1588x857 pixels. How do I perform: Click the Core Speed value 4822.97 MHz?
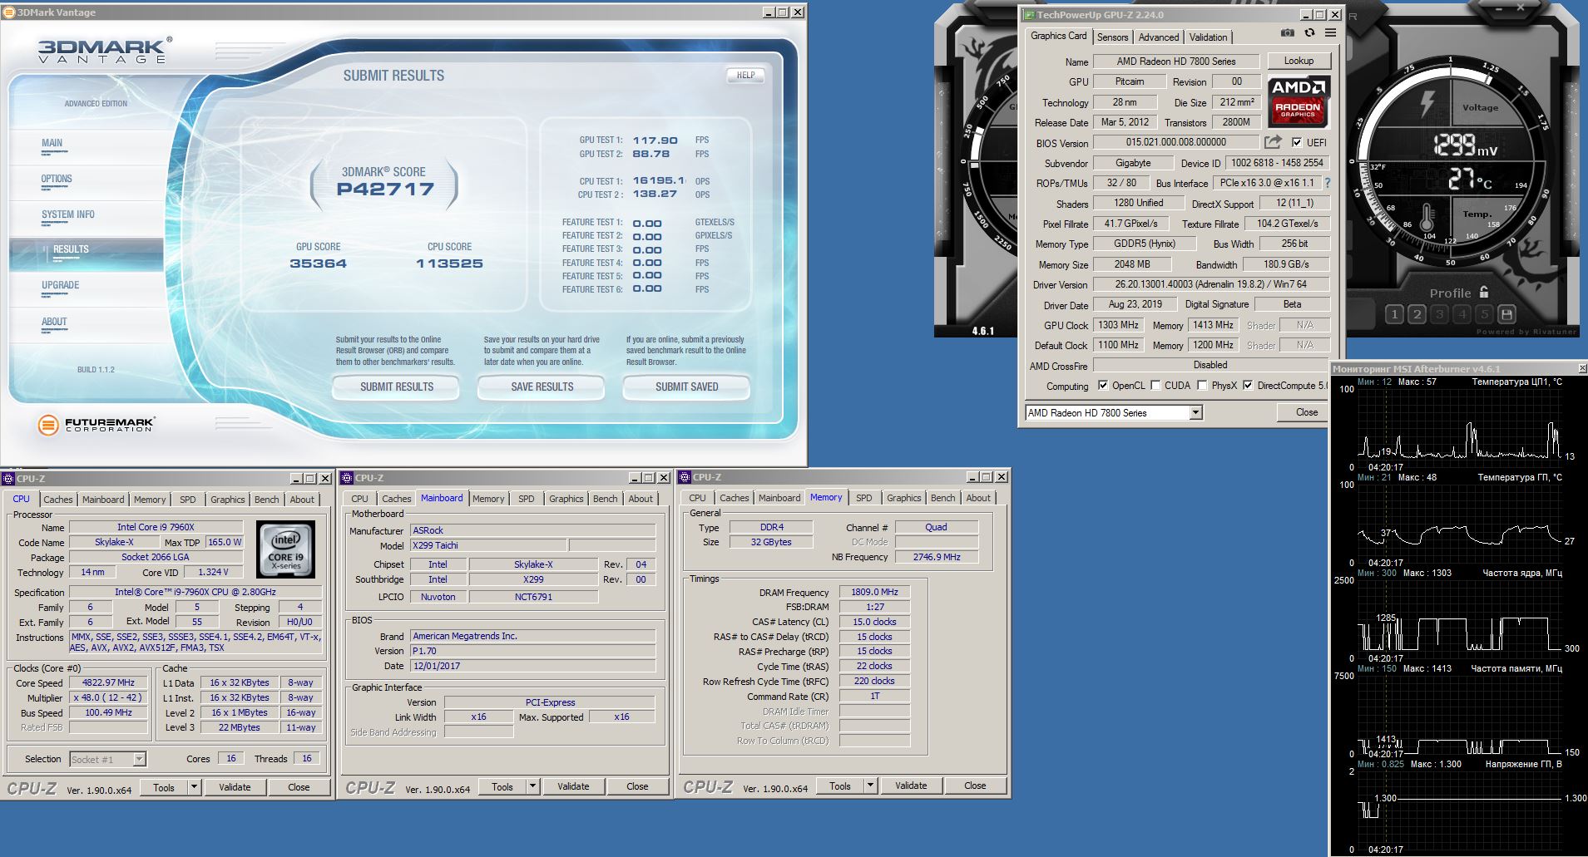click(108, 683)
